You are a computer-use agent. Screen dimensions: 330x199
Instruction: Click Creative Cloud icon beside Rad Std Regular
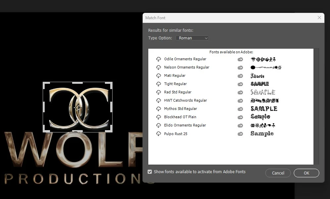click(240, 92)
